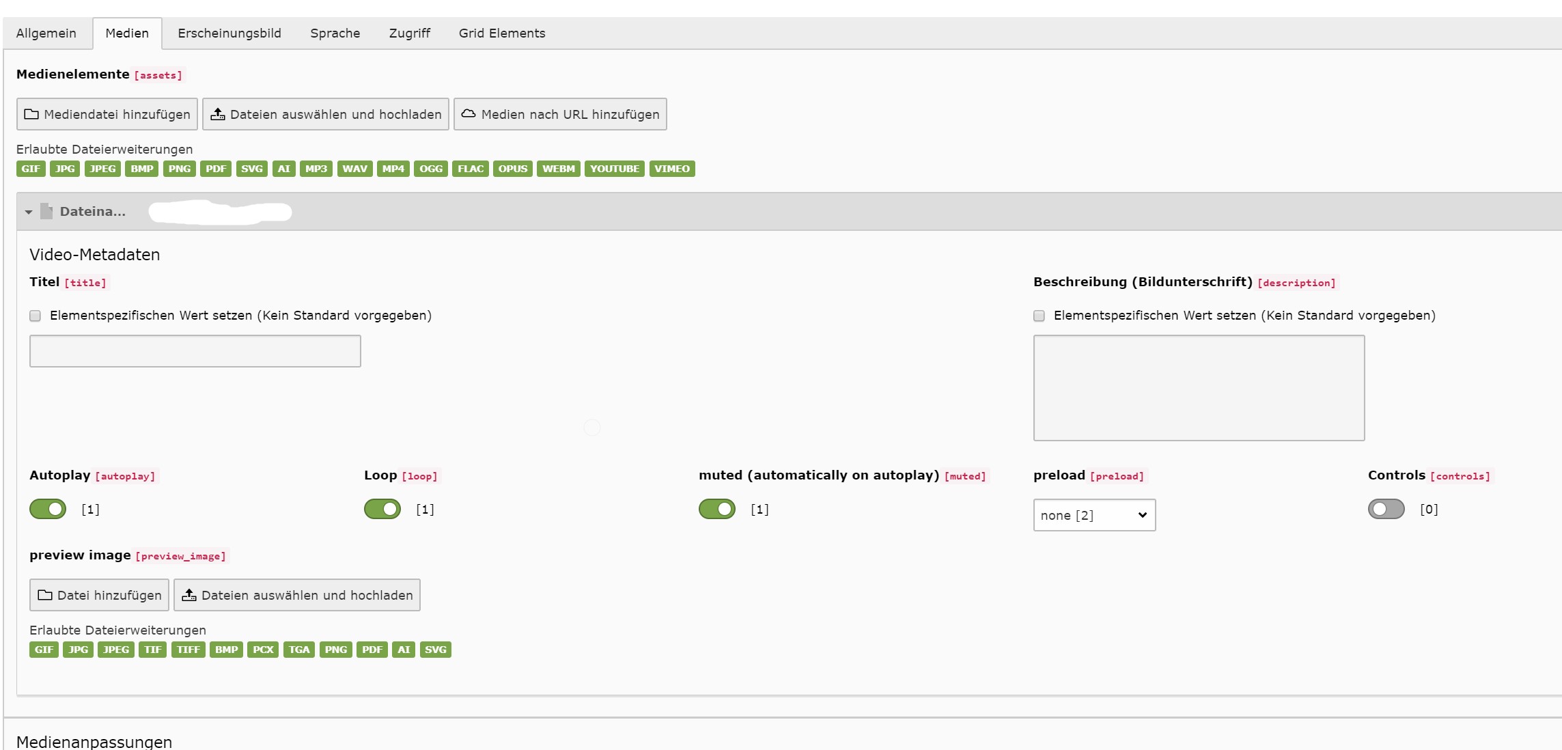This screenshot has height=750, width=1562.
Task: Disable the Autoplay toggle
Action: 48,509
